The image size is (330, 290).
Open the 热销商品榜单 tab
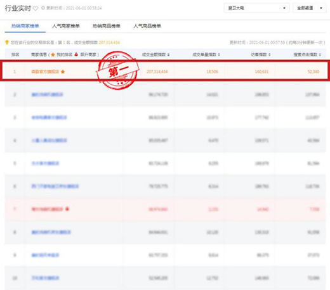(x=107, y=26)
